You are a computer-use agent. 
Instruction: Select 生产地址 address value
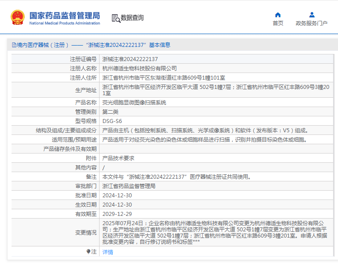(x=216, y=90)
